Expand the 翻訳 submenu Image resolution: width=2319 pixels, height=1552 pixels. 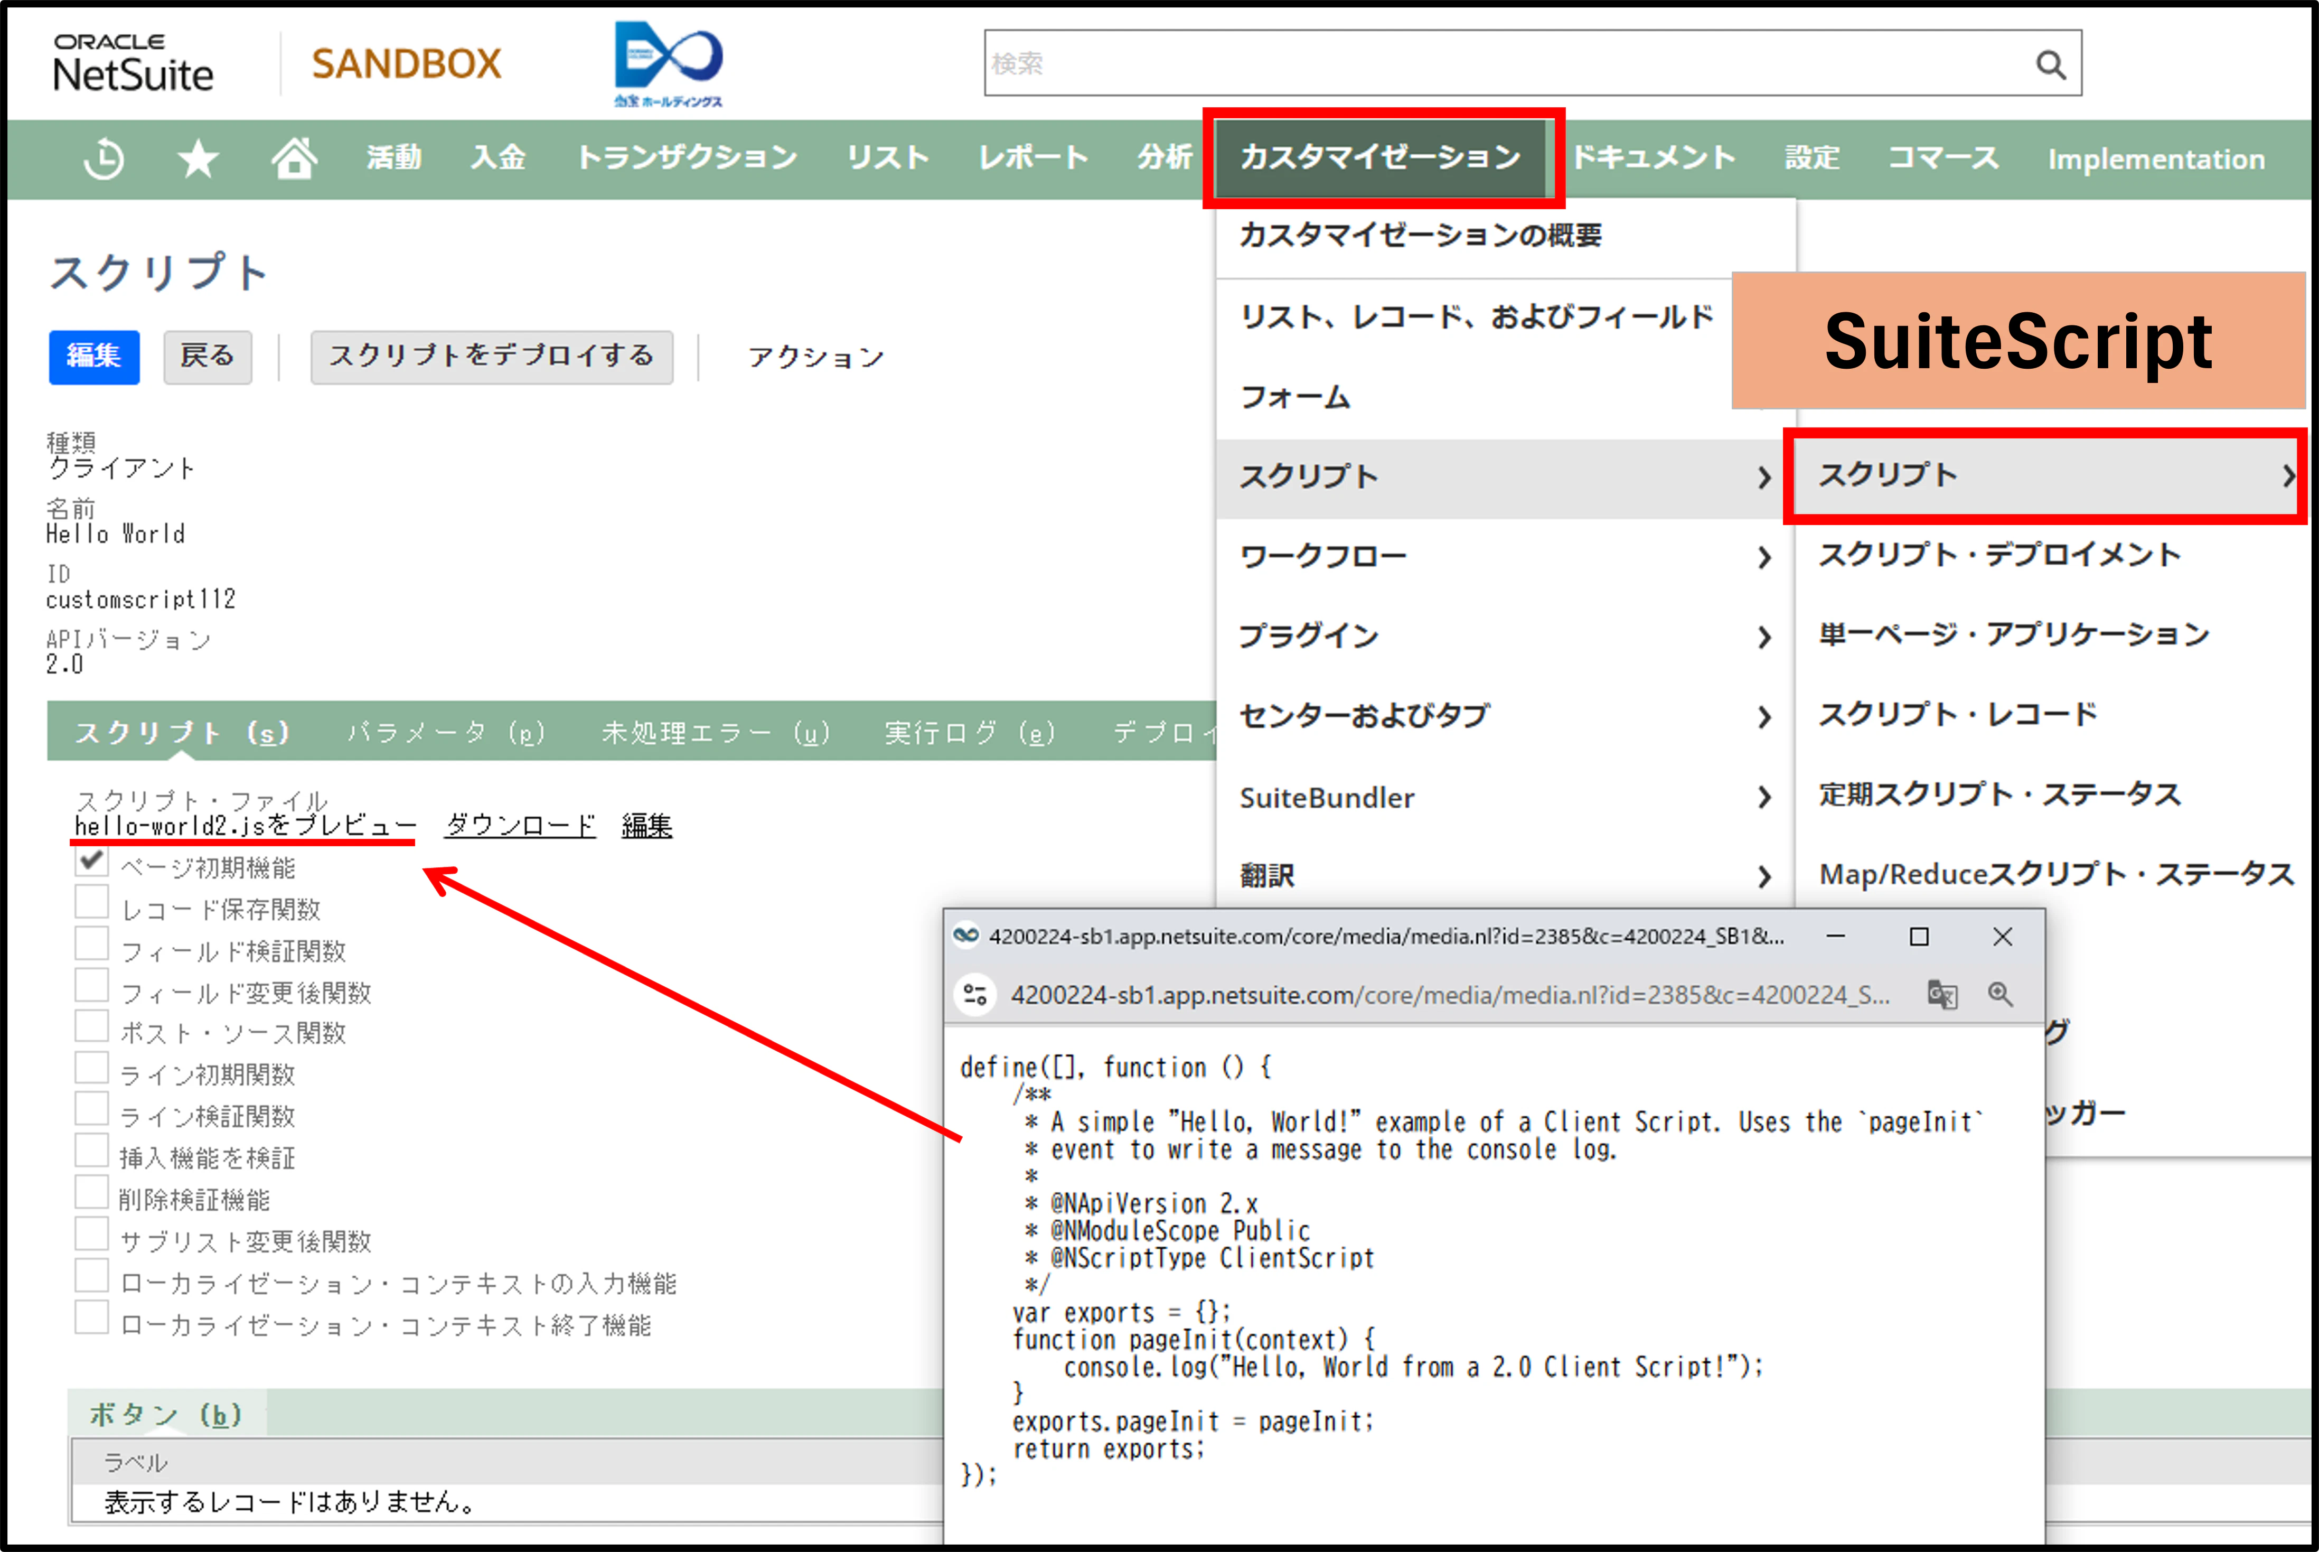pyautogui.click(x=1764, y=876)
